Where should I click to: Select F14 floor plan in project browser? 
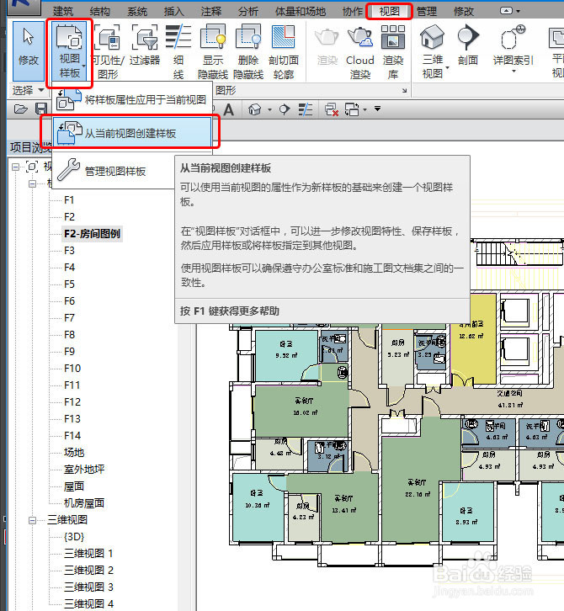[x=72, y=436]
